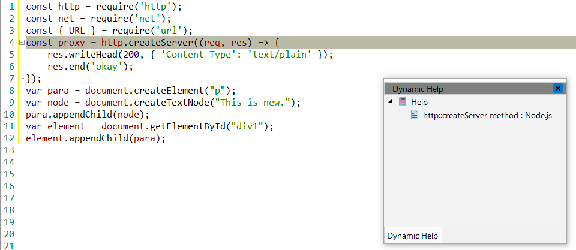The height and width of the screenshot is (250, 576).
Task: Click the "This is new." string on line 9
Action: point(253,103)
